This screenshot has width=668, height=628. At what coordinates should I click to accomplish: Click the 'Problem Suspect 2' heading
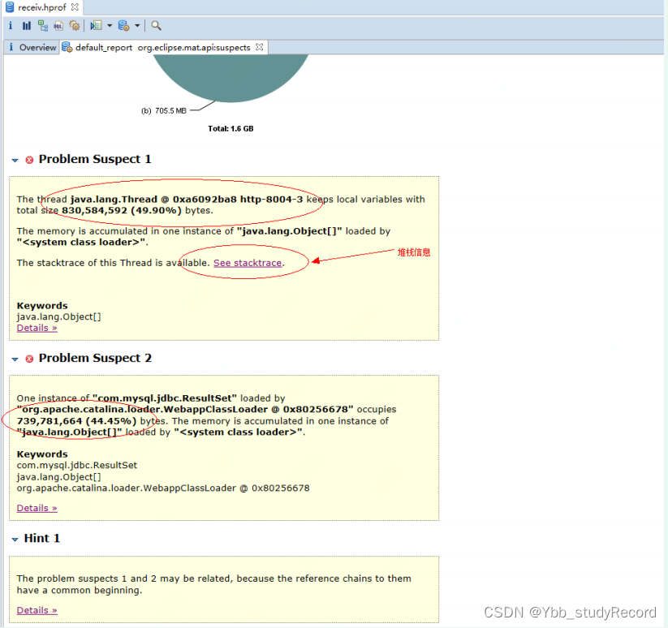click(x=95, y=358)
